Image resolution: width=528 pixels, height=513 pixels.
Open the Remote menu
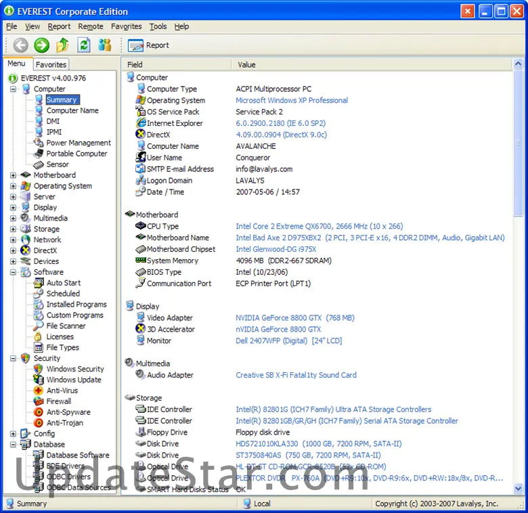91,26
